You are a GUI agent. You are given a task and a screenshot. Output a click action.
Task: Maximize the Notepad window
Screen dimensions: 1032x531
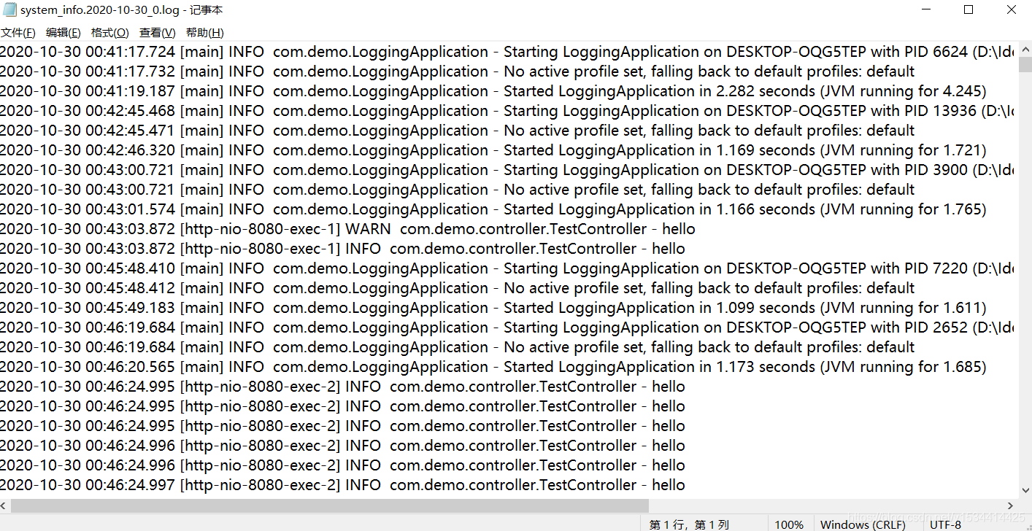pos(969,10)
